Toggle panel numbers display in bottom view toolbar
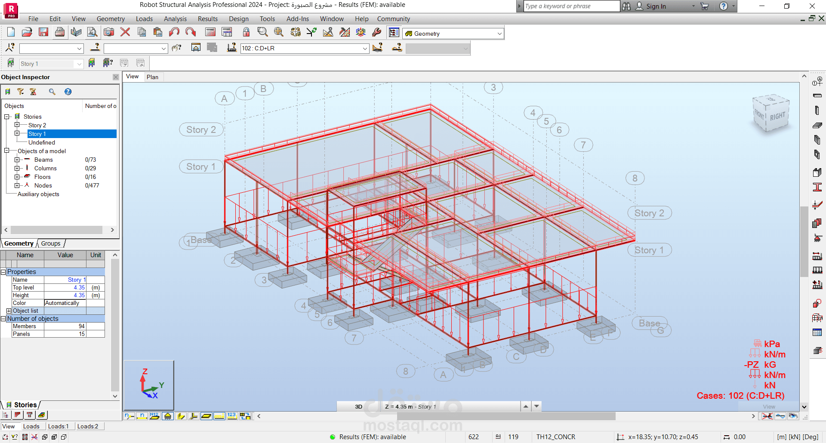The height and width of the screenshot is (443, 826). click(x=155, y=416)
